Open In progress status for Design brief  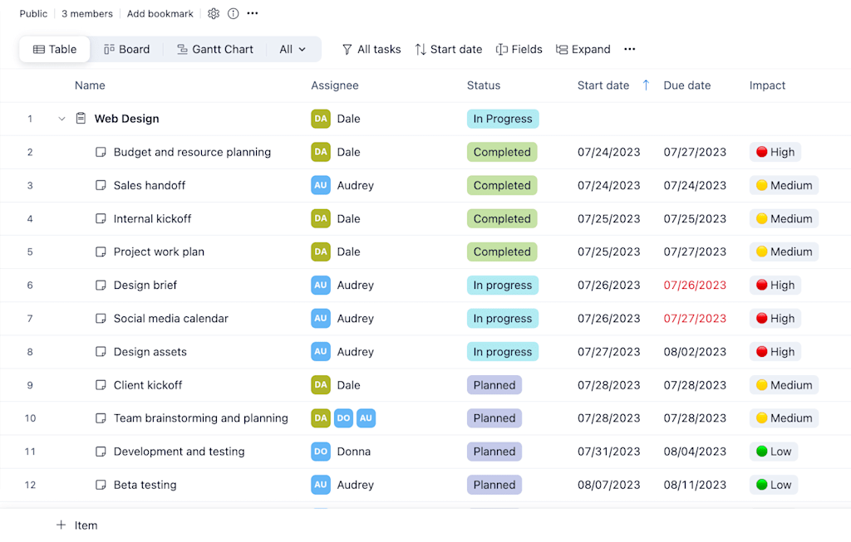click(503, 285)
